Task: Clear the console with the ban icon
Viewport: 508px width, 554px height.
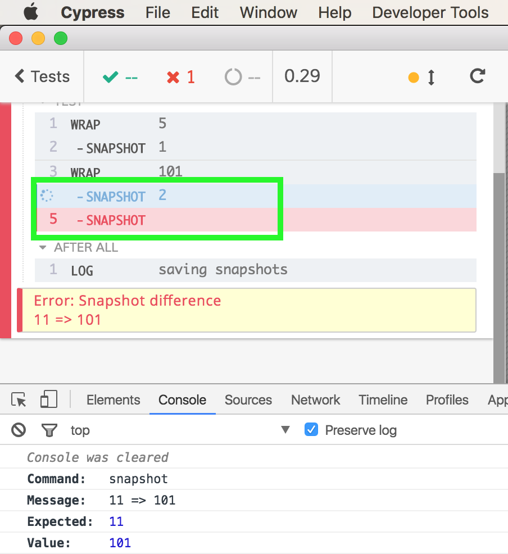Action: click(19, 430)
